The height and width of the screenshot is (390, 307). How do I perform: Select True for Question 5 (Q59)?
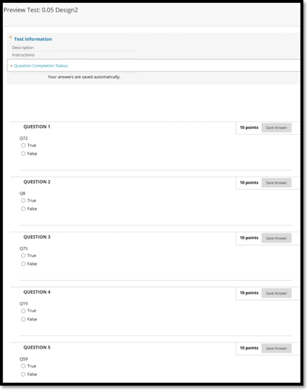23,366
